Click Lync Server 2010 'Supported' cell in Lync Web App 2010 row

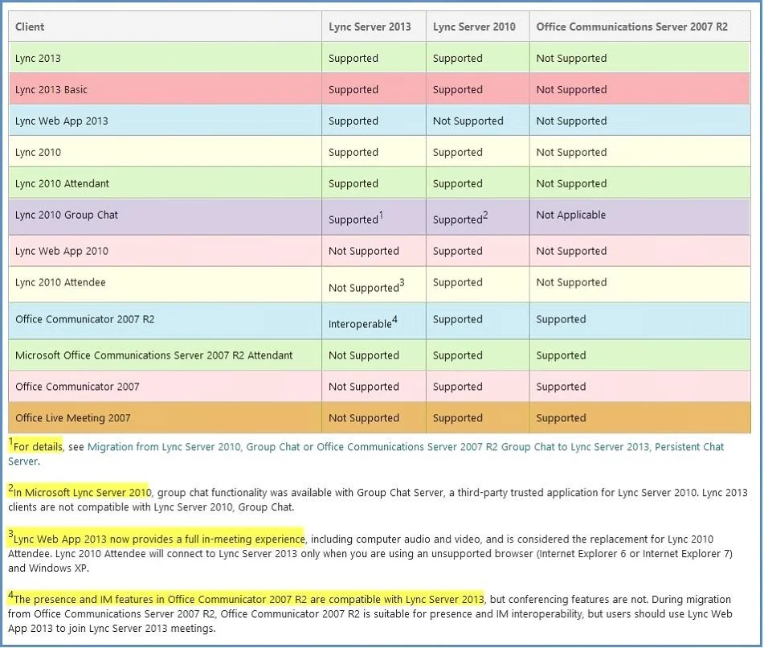click(x=477, y=251)
